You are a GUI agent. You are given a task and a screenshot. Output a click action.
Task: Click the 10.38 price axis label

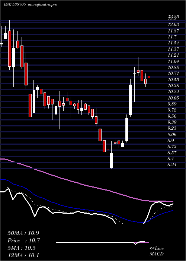(173, 85)
